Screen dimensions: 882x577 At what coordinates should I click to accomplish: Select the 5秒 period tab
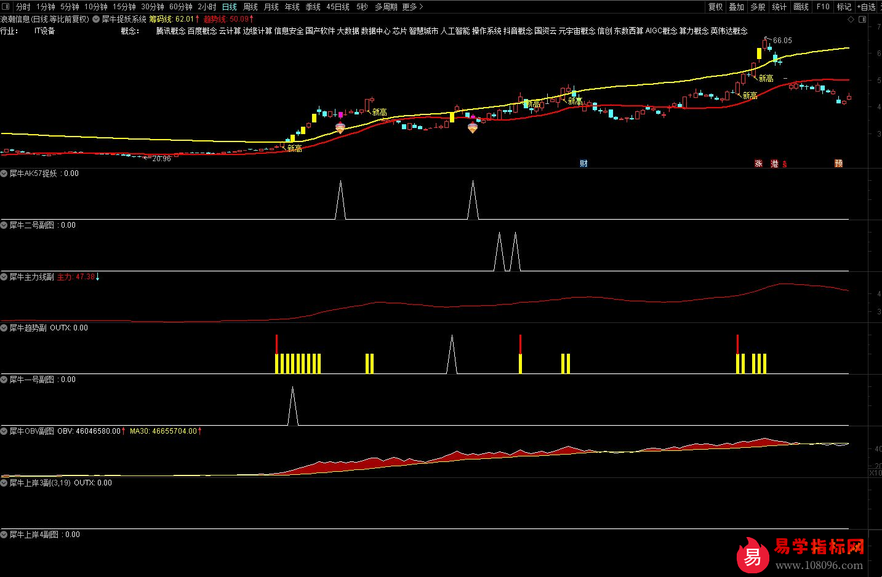pos(362,7)
